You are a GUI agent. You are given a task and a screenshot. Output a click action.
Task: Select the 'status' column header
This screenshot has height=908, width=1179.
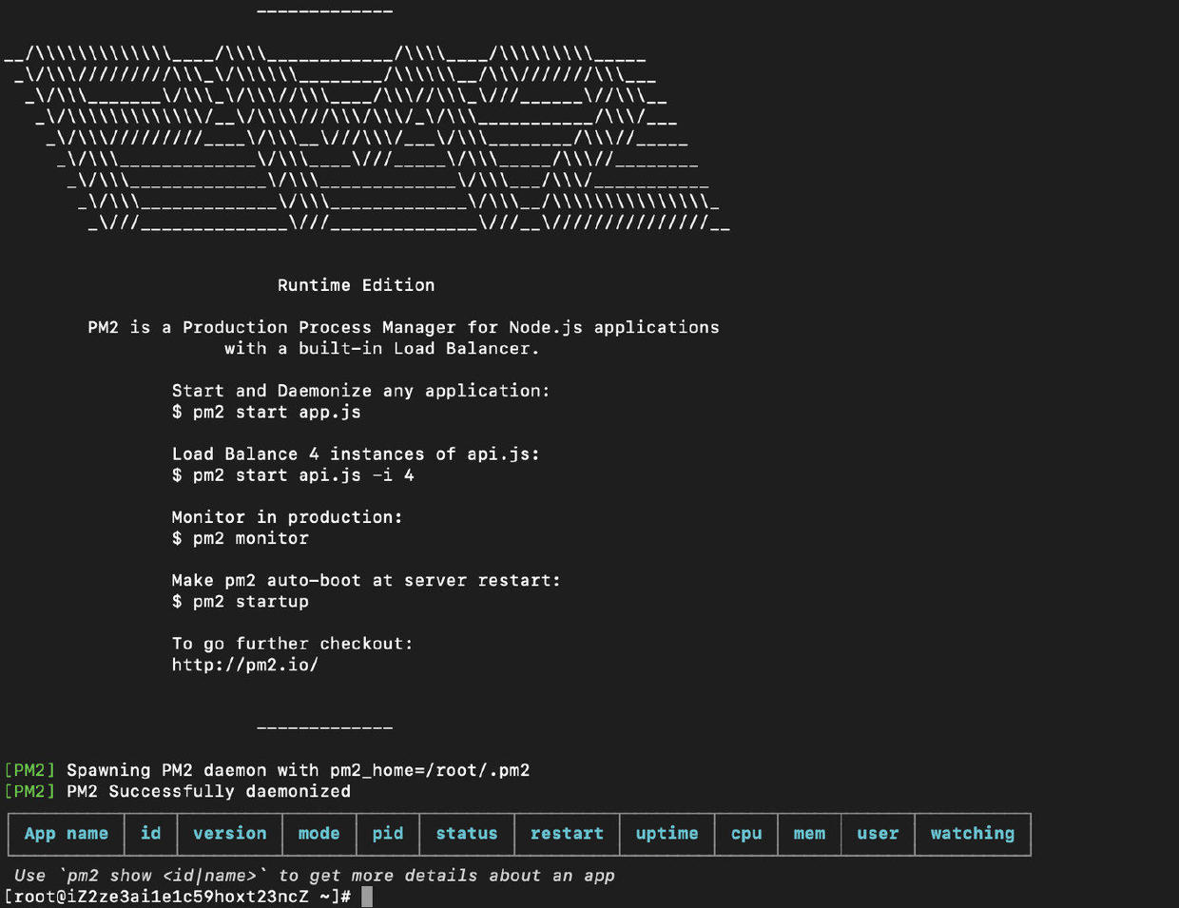466,833
